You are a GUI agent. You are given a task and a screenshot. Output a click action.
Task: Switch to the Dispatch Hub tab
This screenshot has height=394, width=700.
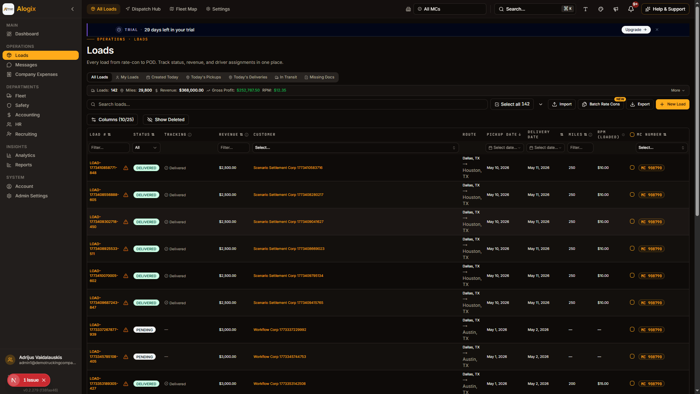[143, 9]
